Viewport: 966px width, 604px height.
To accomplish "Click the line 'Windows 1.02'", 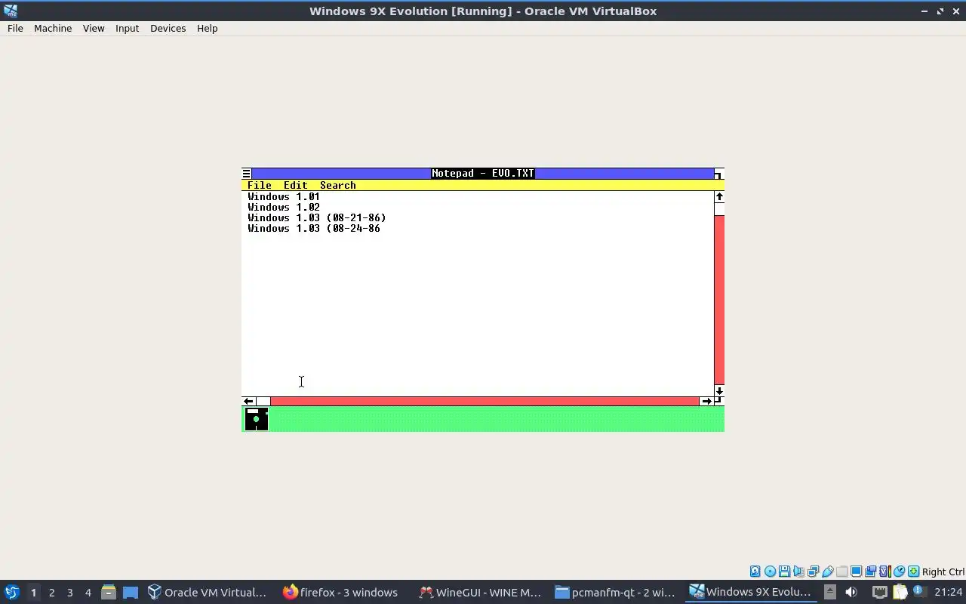I will click(284, 207).
